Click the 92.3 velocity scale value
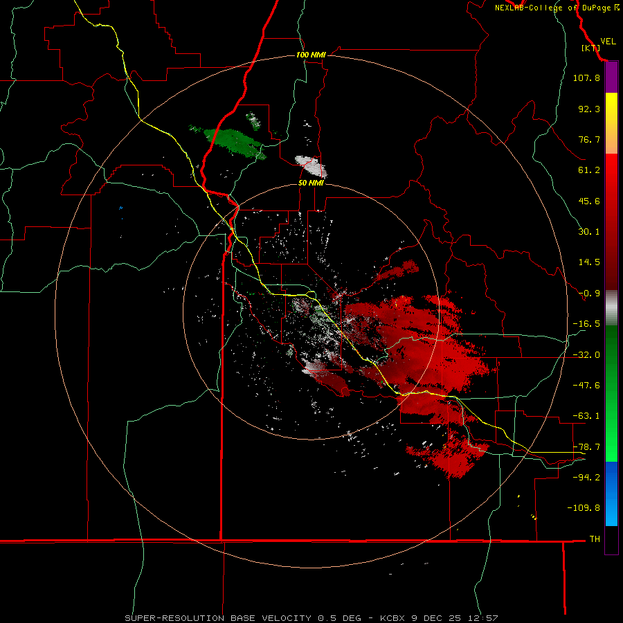The image size is (623, 623). pyautogui.click(x=589, y=109)
